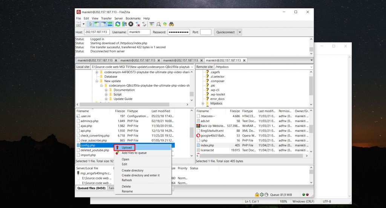
Task: Open the Quickconnect history dropdown arrow
Action: (x=240, y=32)
